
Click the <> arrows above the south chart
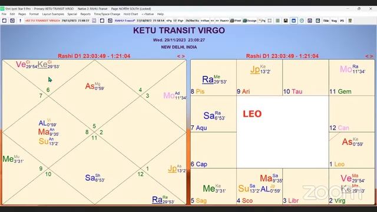pyautogui.click(x=369, y=57)
